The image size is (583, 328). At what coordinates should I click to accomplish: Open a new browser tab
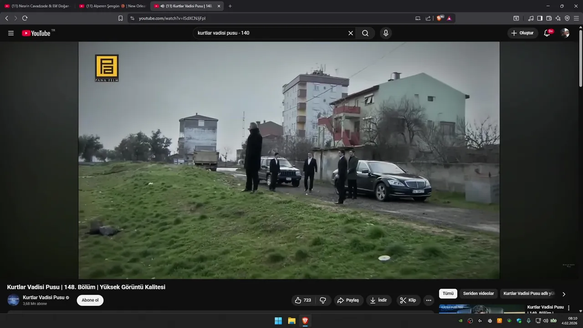(230, 6)
